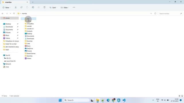Click the Paste icon in toolbar
This screenshot has height=103, width=184.
27,7
